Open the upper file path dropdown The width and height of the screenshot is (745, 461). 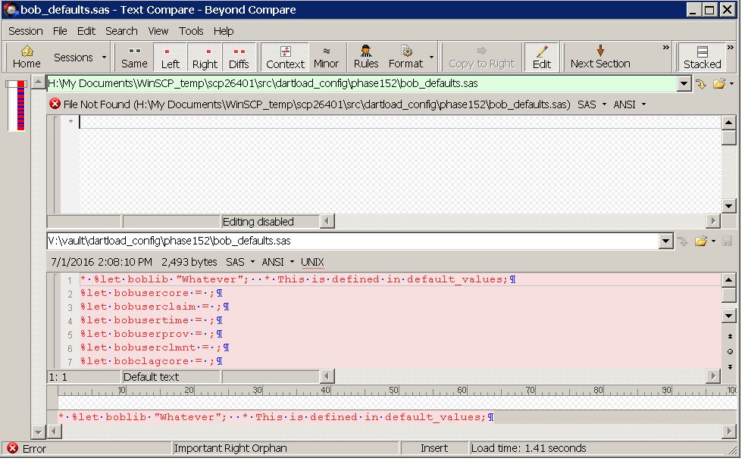tap(684, 84)
